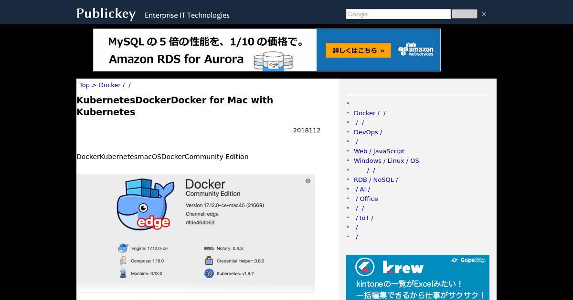573x300 pixels.
Task: Click the Publickey site logo
Action: [106, 14]
